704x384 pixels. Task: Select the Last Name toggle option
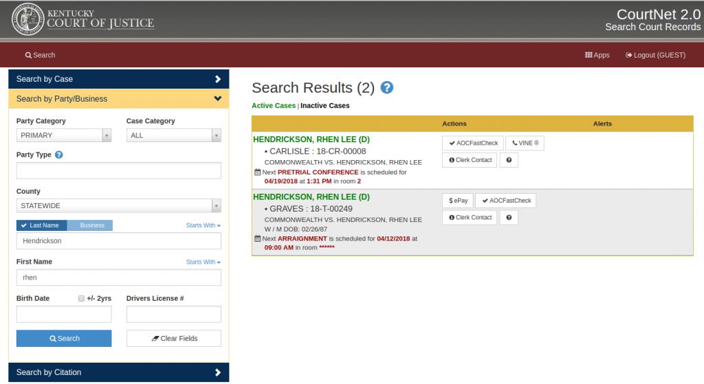point(41,225)
